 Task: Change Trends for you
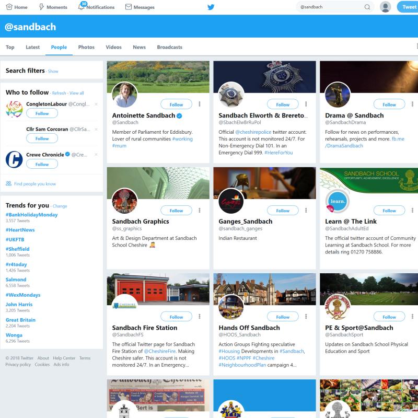click(60, 206)
